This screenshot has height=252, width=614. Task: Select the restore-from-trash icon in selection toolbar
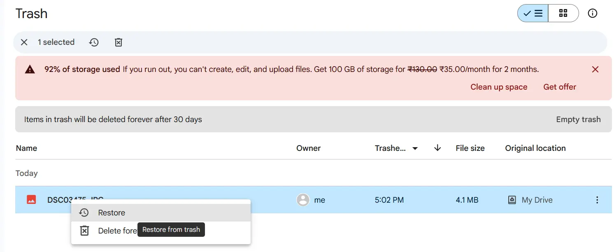(x=94, y=42)
